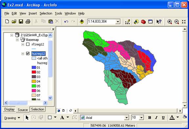Viewport: 189px width, 129px height.
Task: Open the Selection menu
Action: [46, 13]
